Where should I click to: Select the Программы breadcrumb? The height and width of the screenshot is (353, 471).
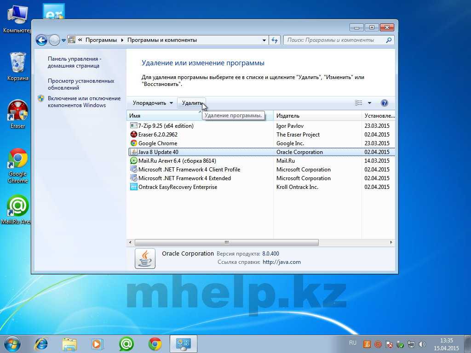[101, 40]
